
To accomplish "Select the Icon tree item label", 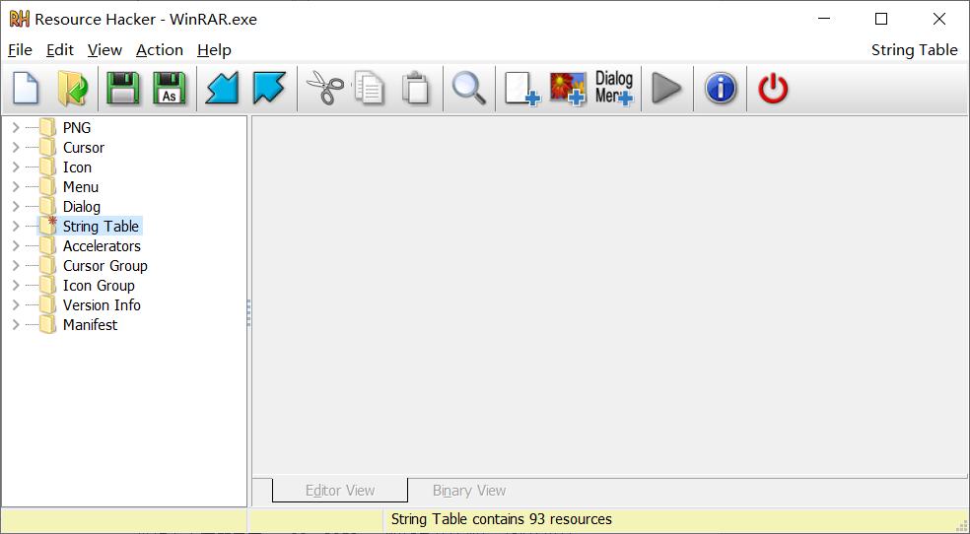I will [x=77, y=167].
